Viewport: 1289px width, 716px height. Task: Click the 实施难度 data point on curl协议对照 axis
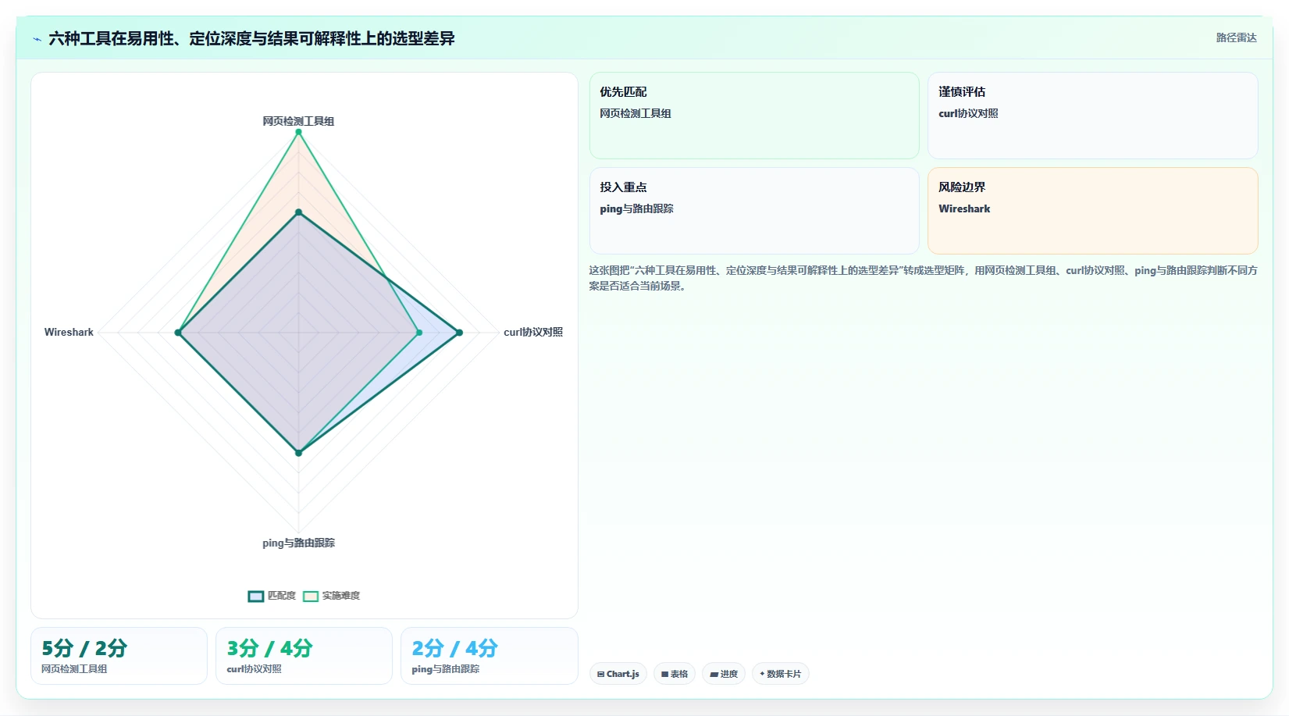tap(419, 333)
